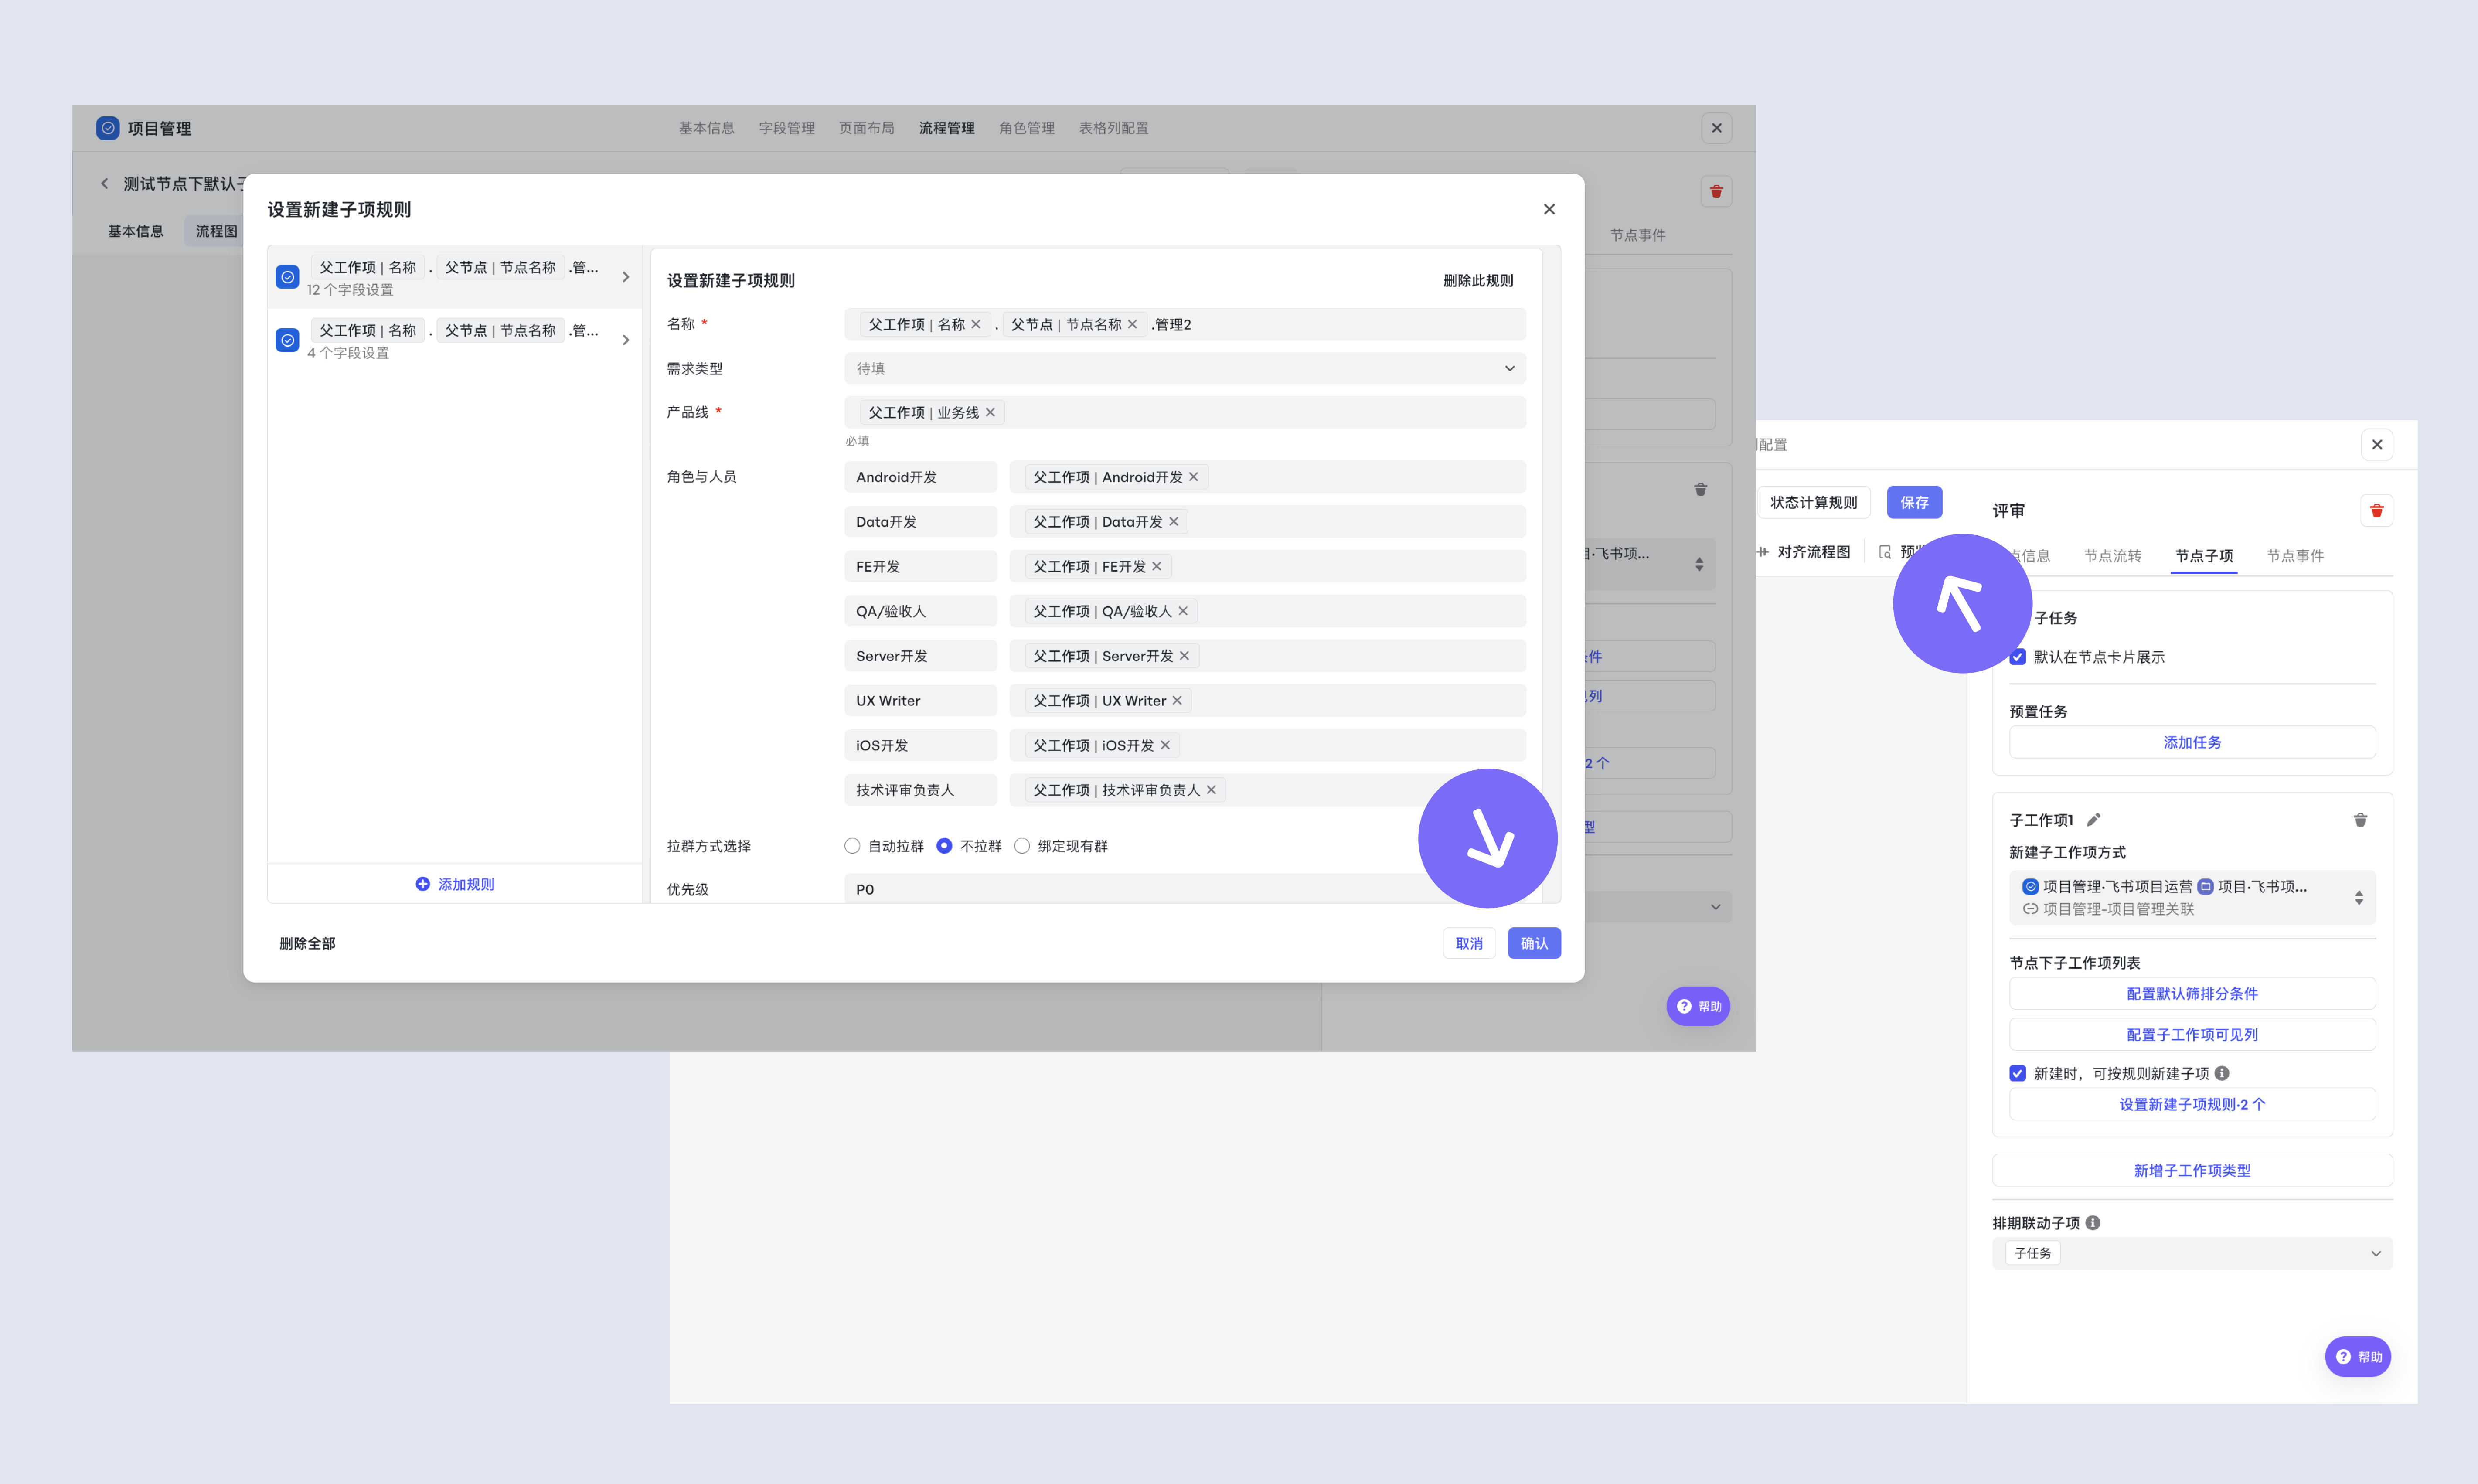Remove the 父工作项 | Data开发 tag

tap(1174, 521)
